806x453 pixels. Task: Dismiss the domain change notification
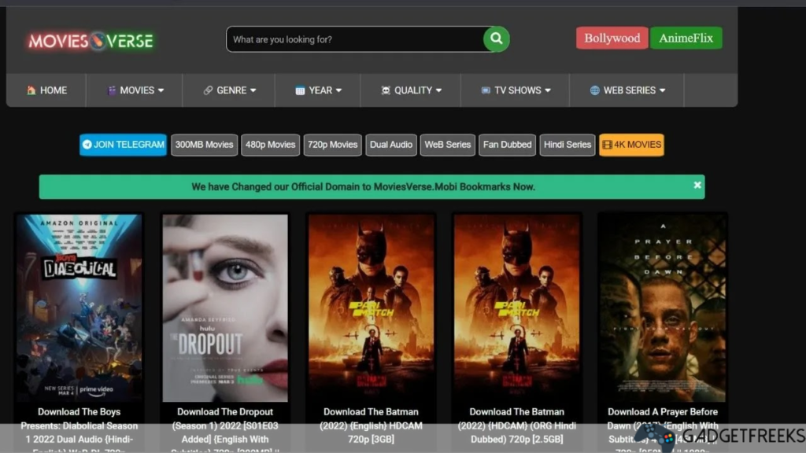coord(697,186)
